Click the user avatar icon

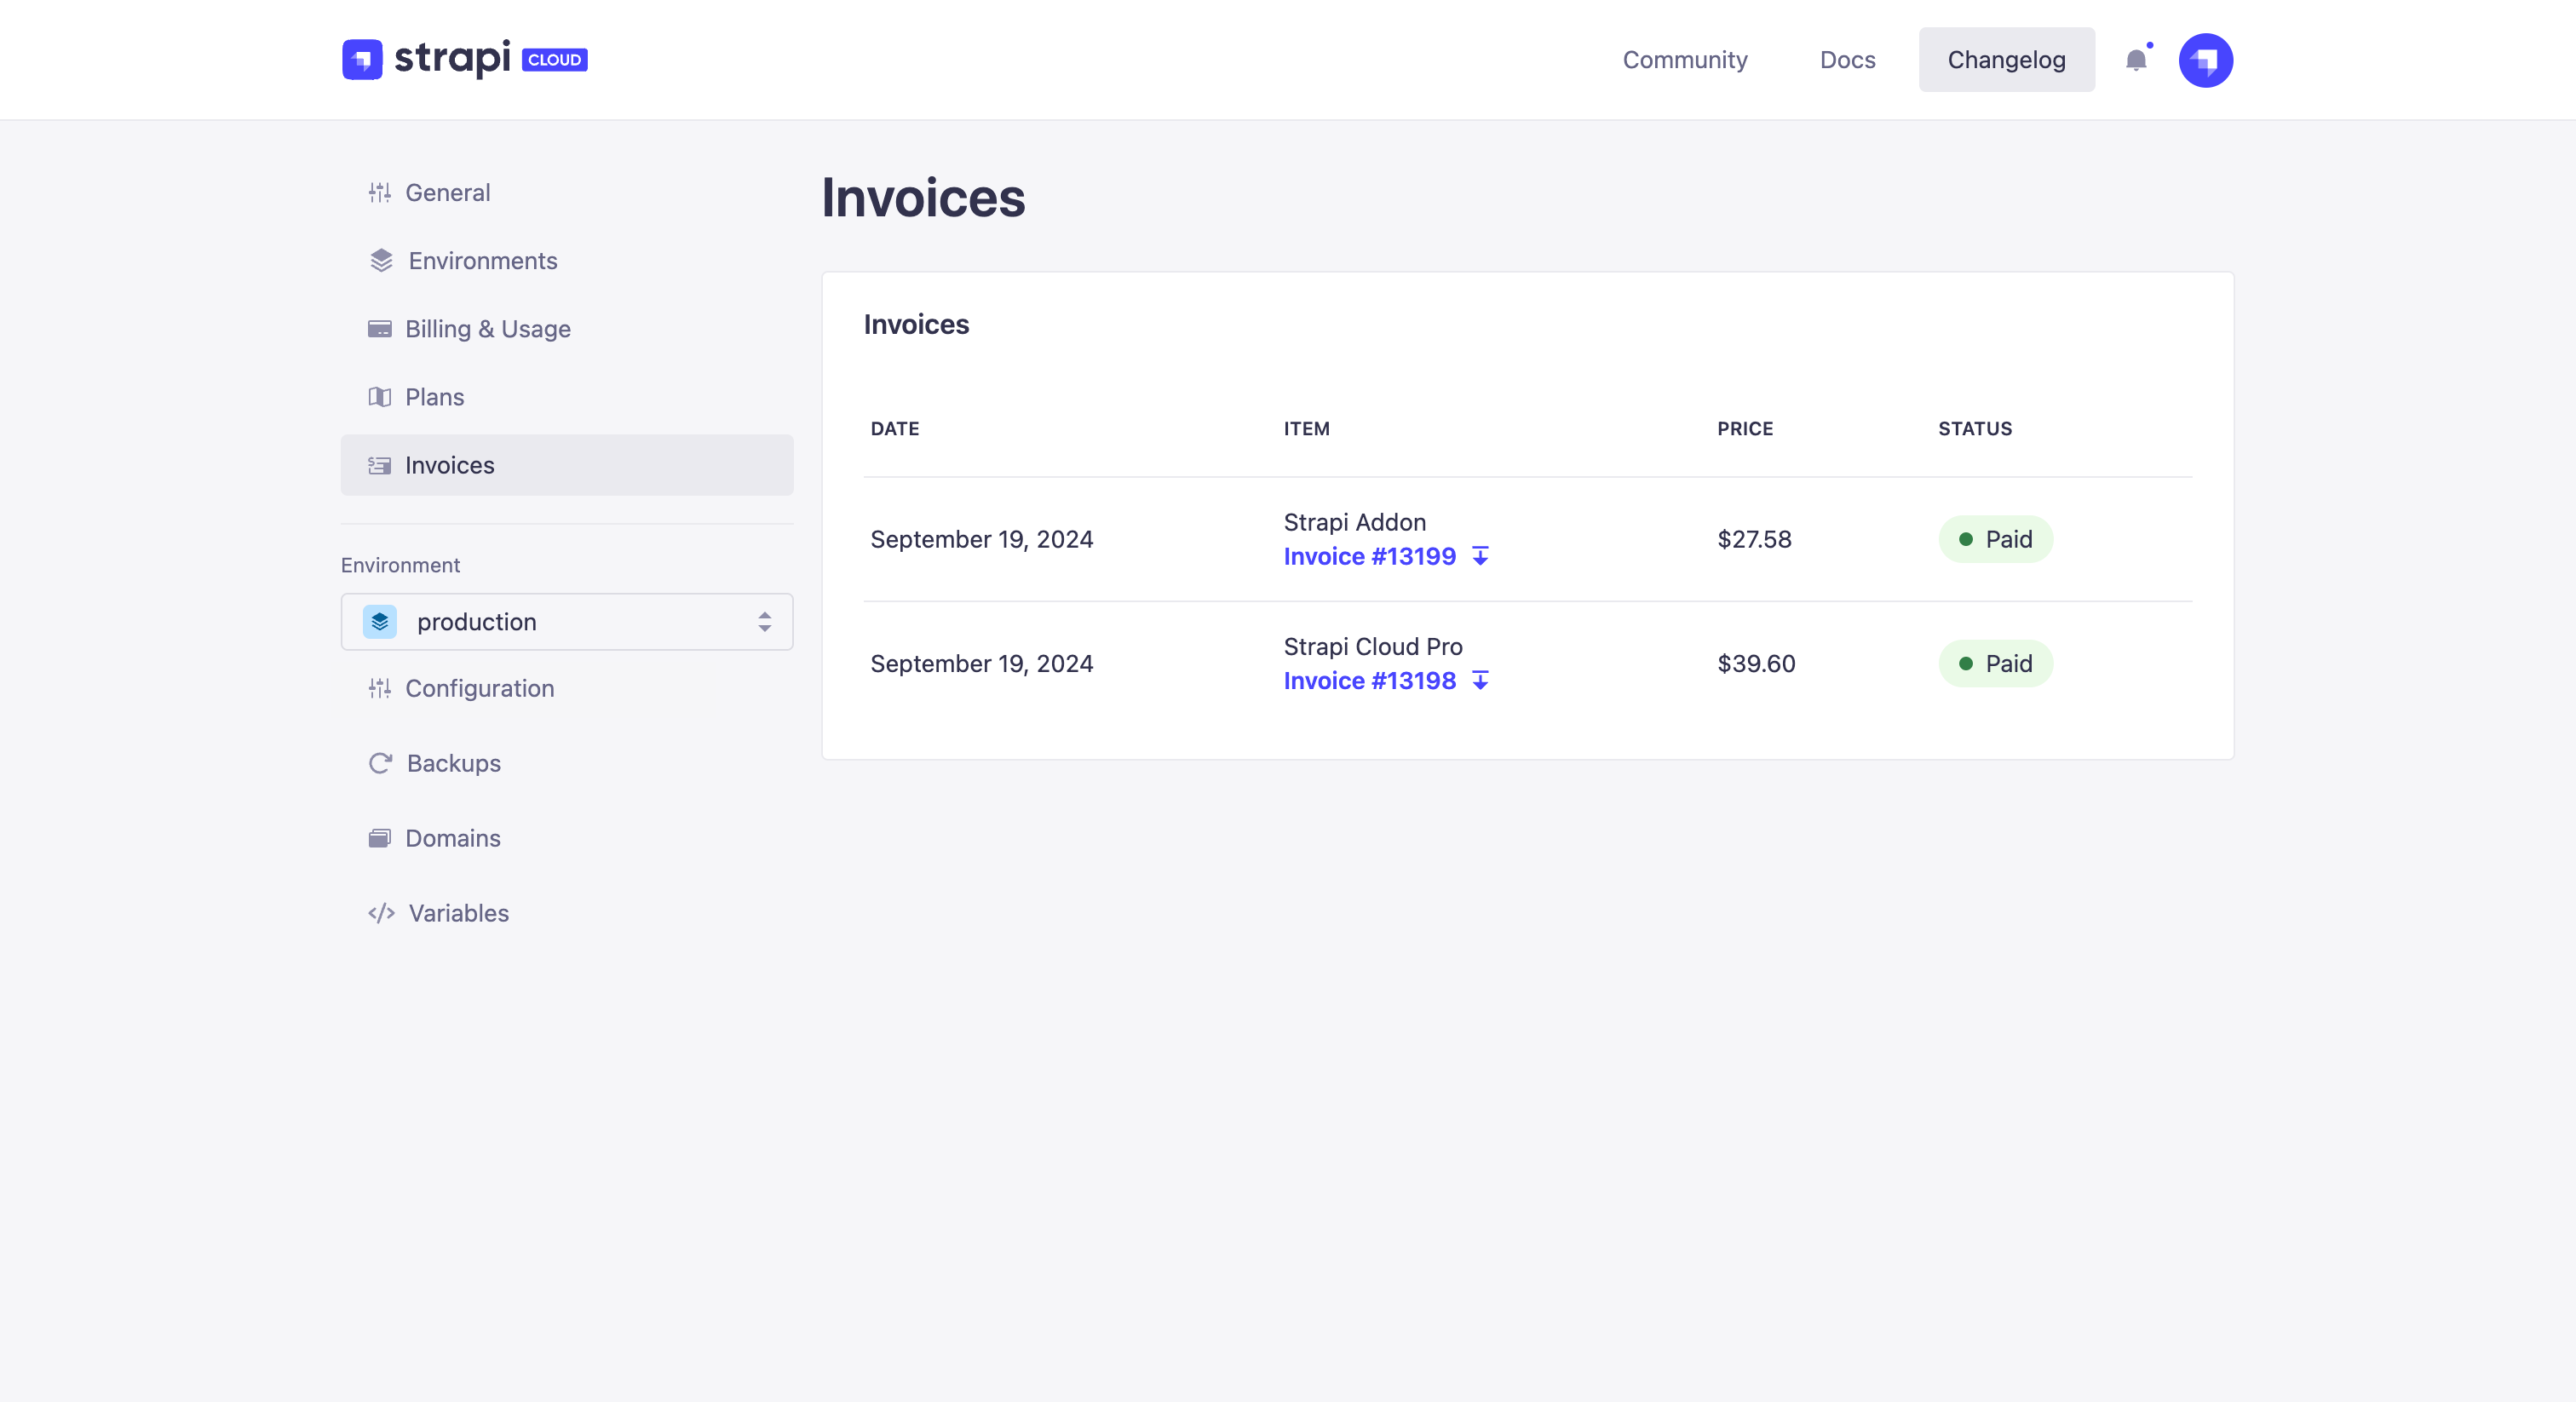[2206, 59]
